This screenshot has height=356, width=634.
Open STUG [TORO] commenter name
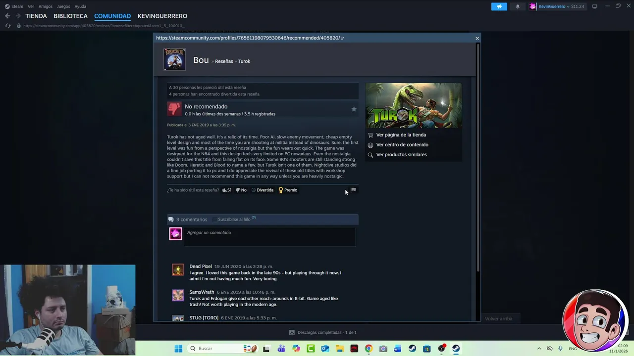click(x=204, y=318)
